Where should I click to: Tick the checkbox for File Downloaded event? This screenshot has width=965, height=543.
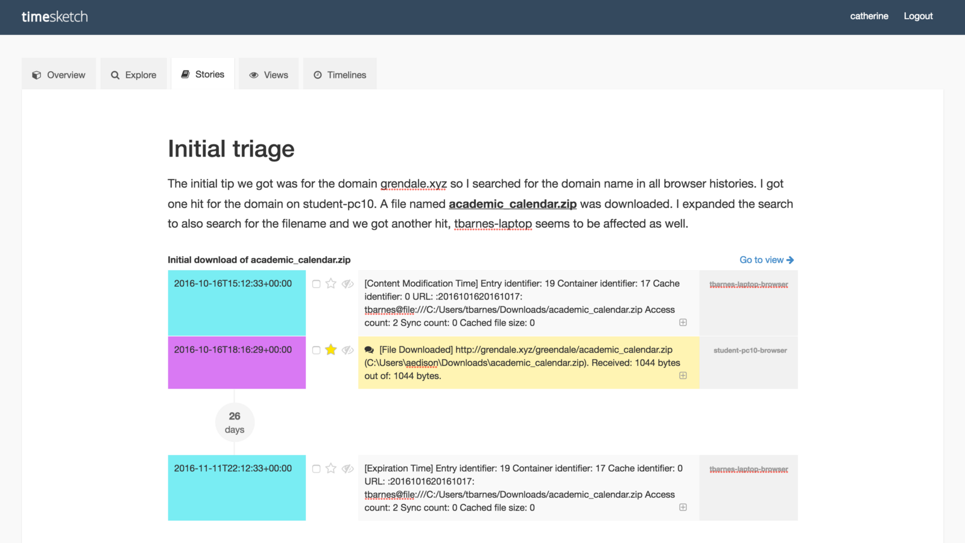[316, 350]
